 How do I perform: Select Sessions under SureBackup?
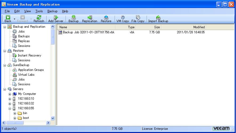(x=24, y=84)
